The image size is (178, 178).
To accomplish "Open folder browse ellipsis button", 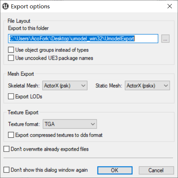I will coord(165,39).
